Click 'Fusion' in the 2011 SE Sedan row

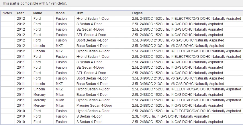click(x=61, y=68)
